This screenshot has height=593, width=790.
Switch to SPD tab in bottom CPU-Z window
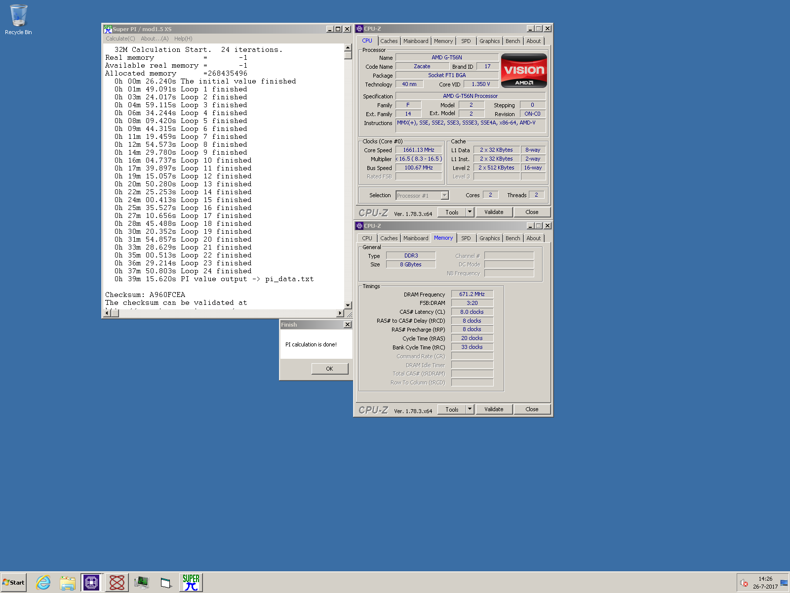[466, 238]
